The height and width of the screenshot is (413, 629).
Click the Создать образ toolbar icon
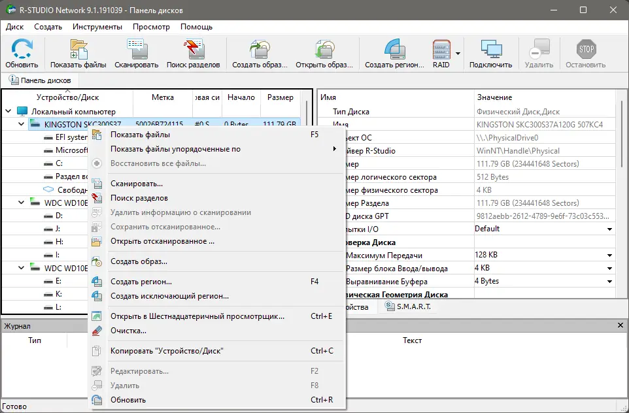tap(260, 49)
